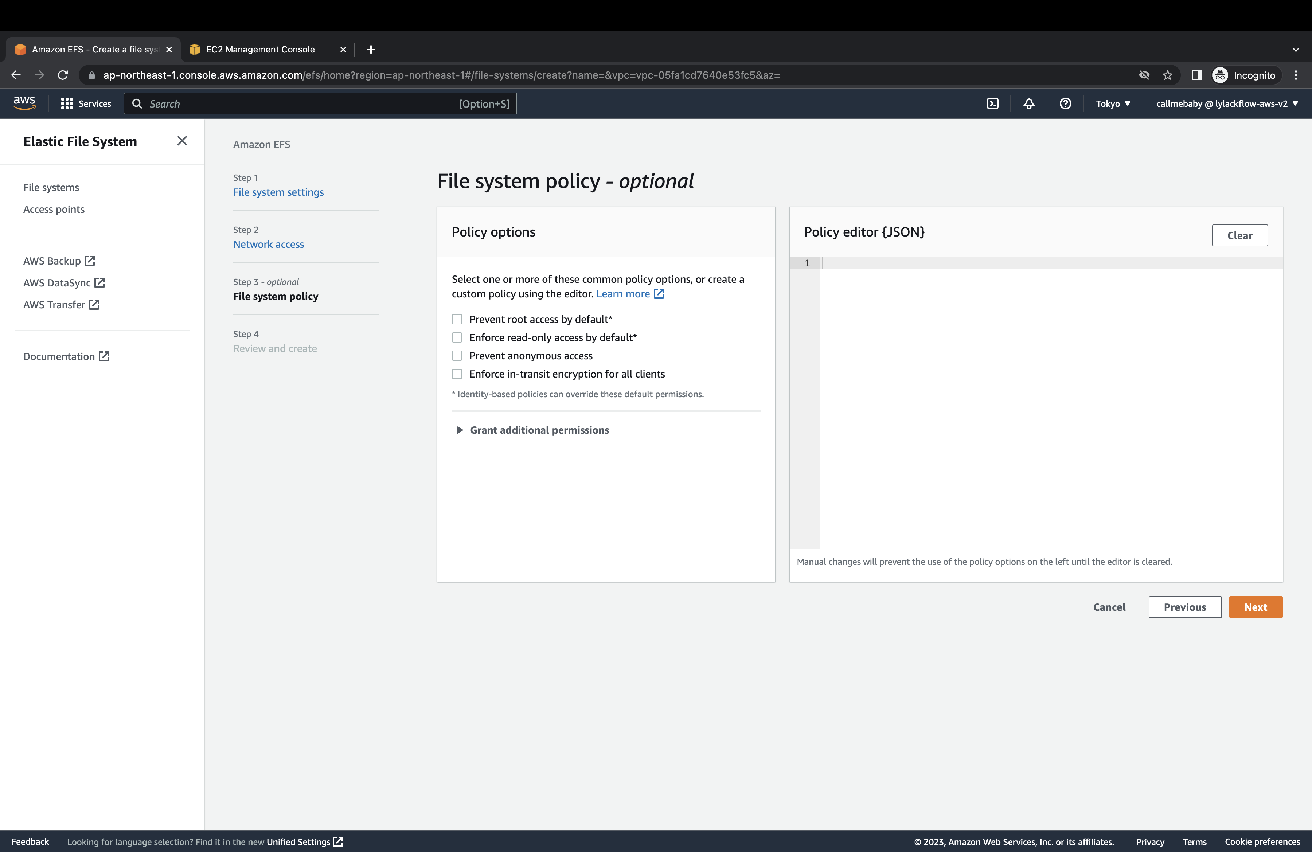The width and height of the screenshot is (1312, 852).
Task: Open Cookie preferences
Action: click(x=1262, y=841)
